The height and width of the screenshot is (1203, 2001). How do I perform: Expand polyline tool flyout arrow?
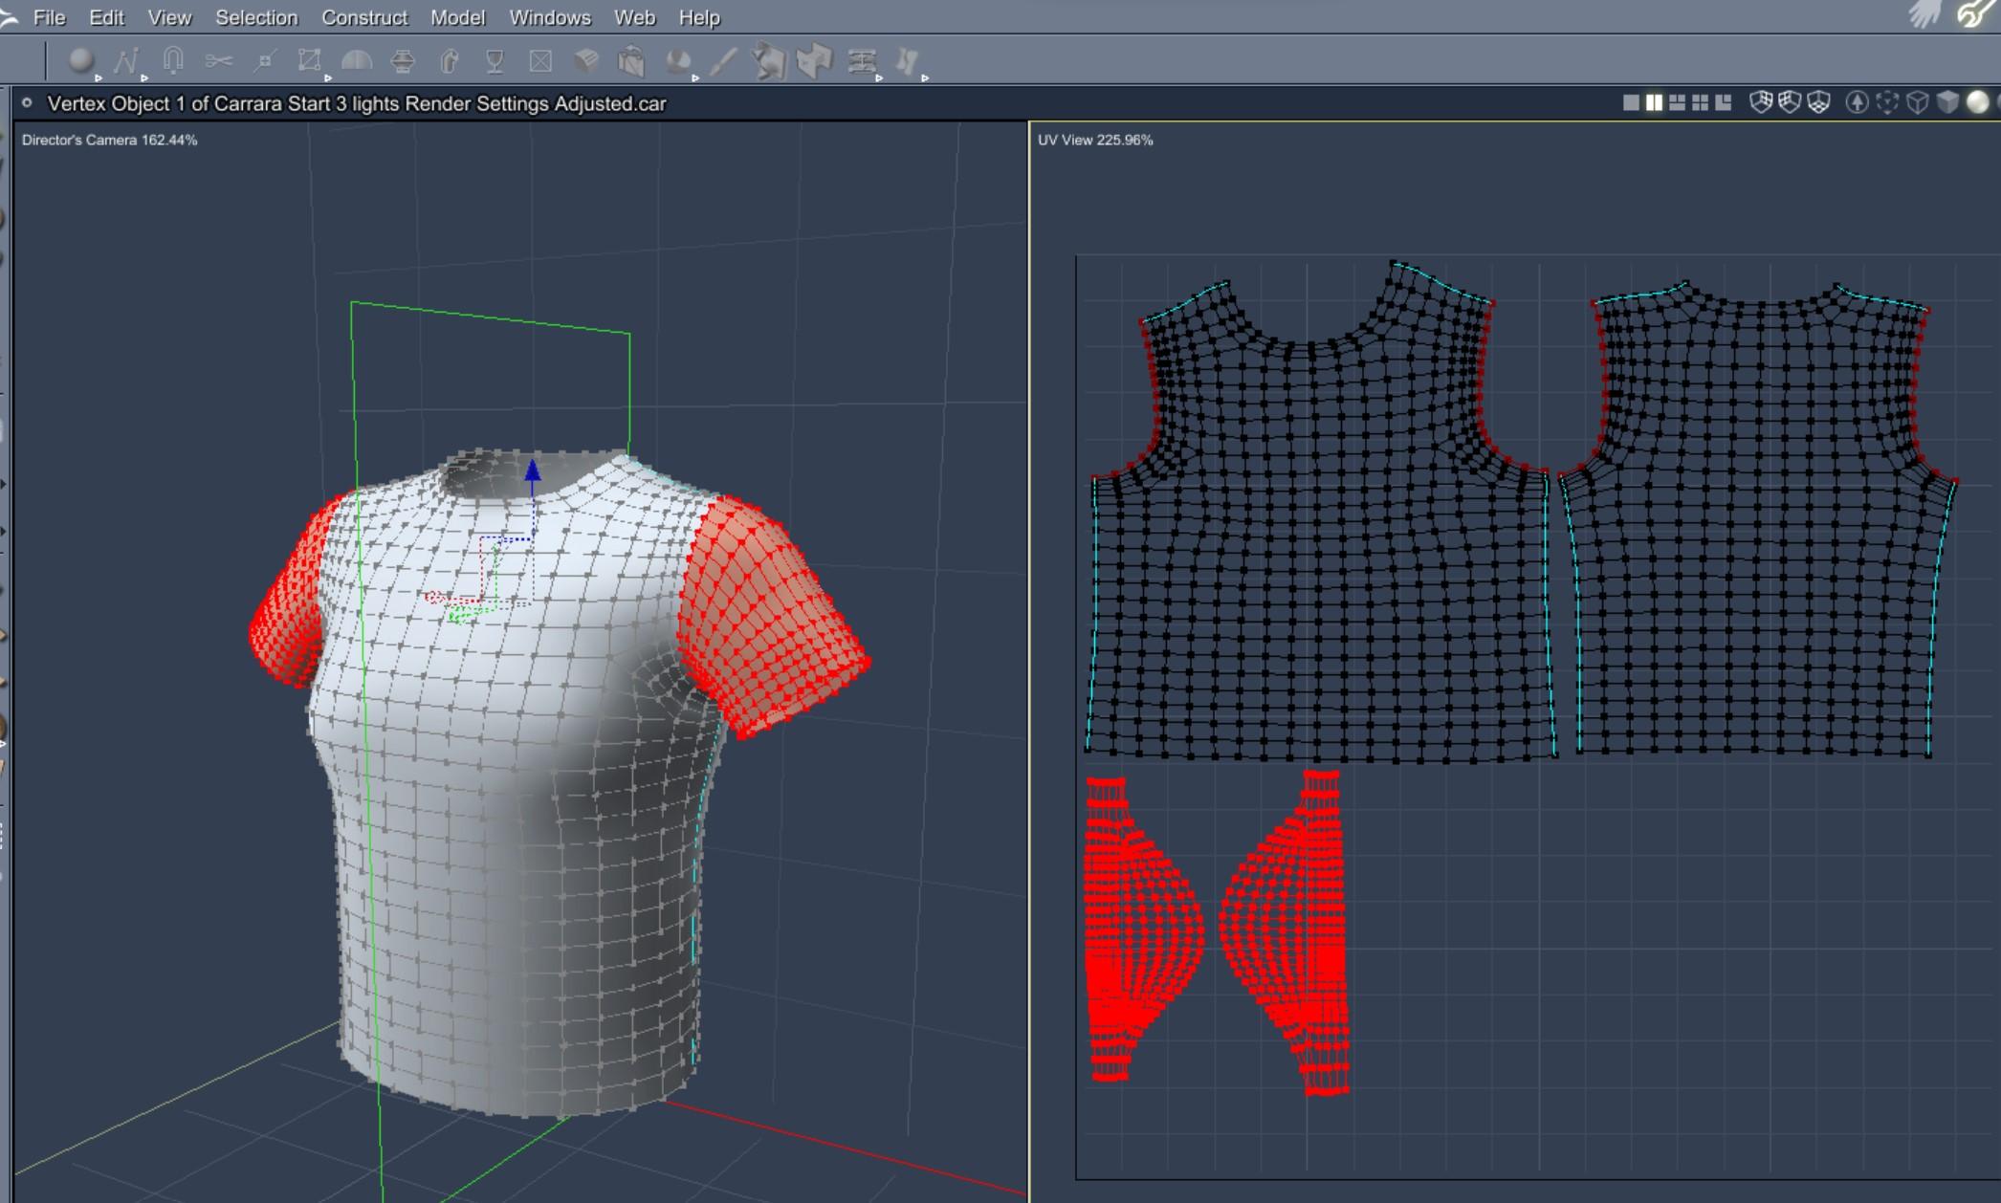pyautogui.click(x=144, y=77)
